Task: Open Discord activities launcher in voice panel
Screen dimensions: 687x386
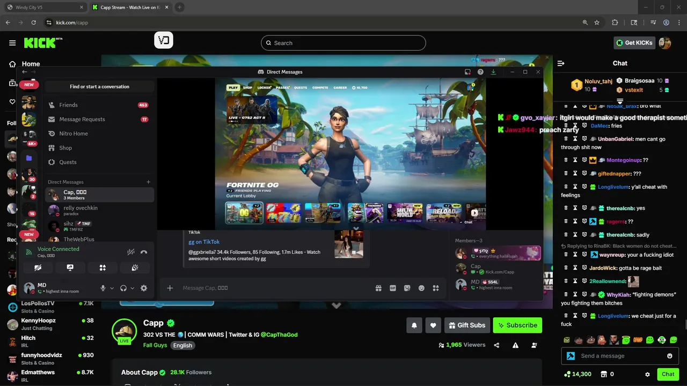Action: (103, 268)
